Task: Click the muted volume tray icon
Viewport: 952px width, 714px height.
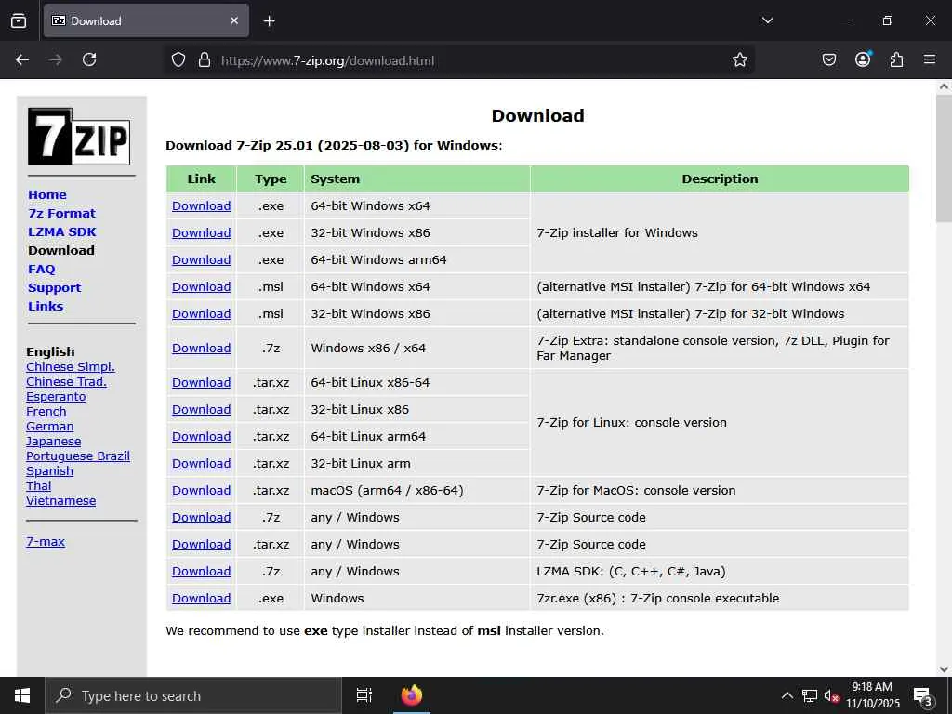Action: click(831, 695)
